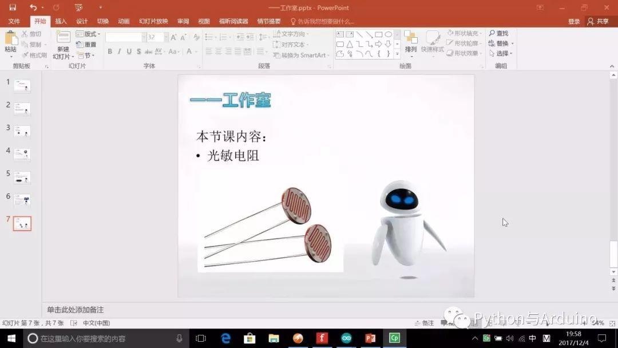Toggle Bold formatting

110,52
